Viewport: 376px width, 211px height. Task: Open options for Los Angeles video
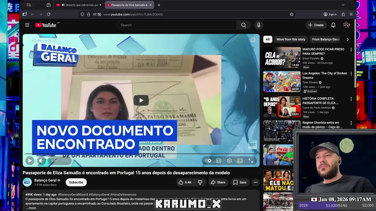[x=351, y=74]
